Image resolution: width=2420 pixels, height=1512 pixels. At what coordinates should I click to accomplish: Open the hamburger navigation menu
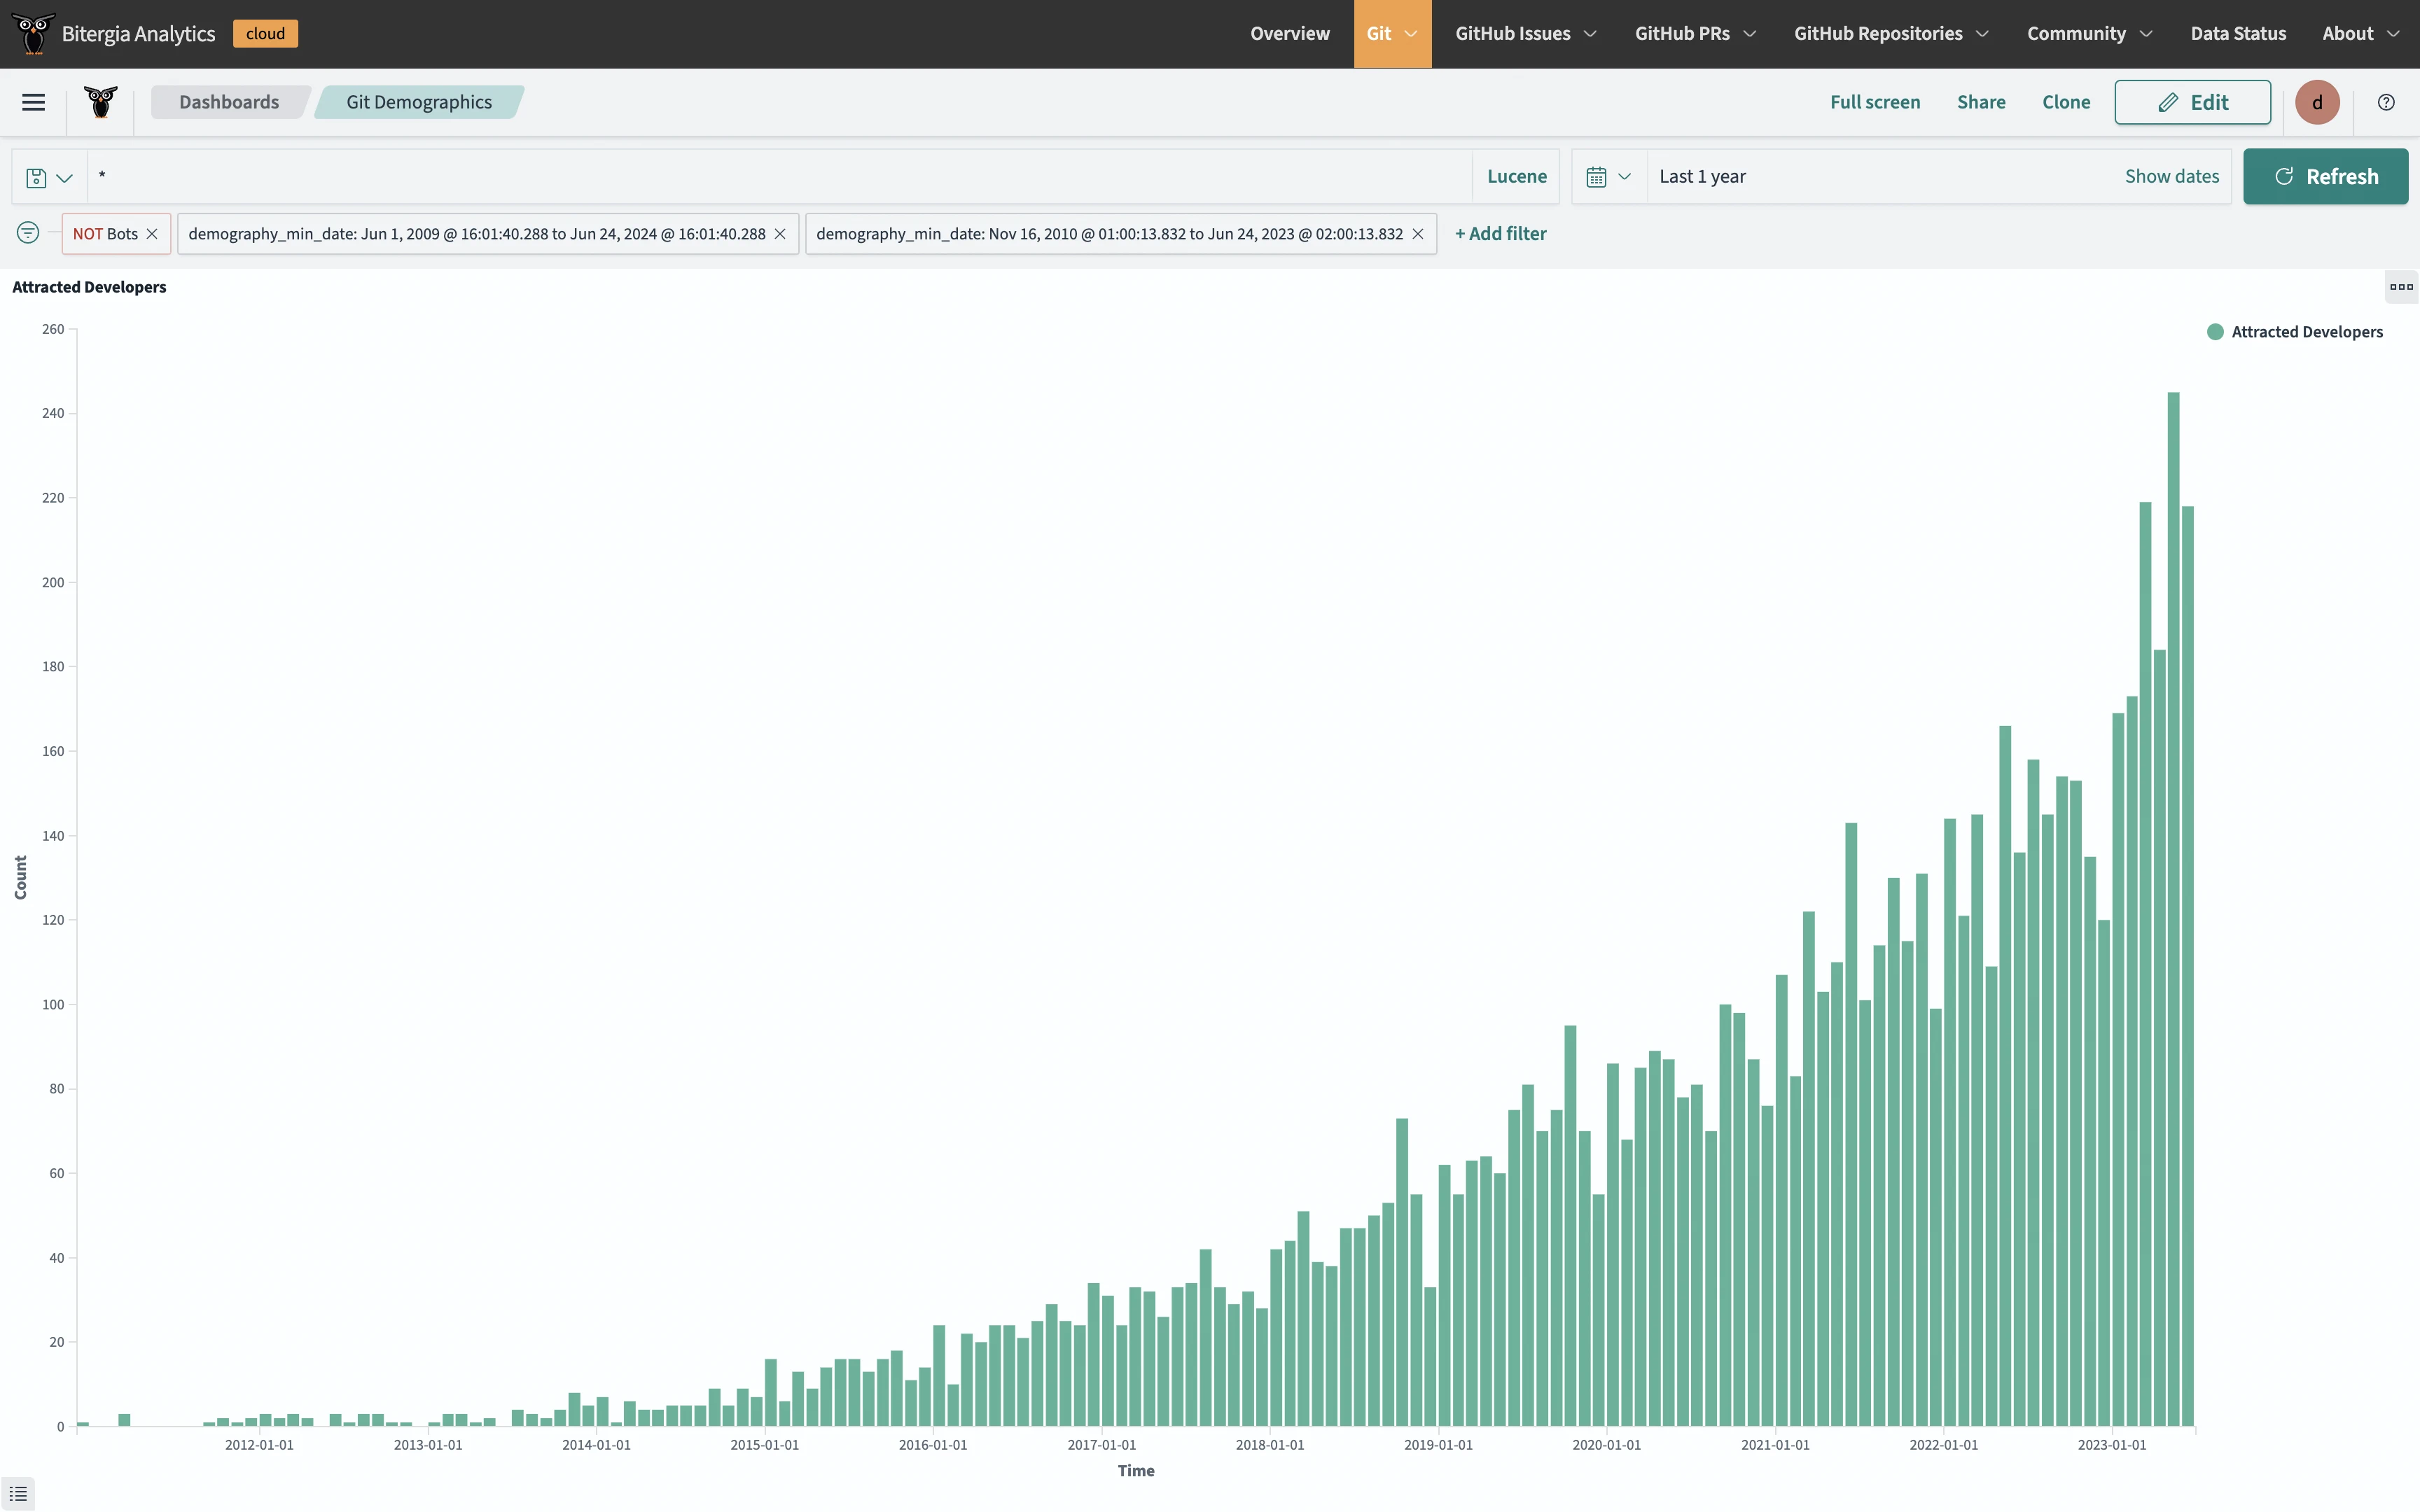click(33, 102)
